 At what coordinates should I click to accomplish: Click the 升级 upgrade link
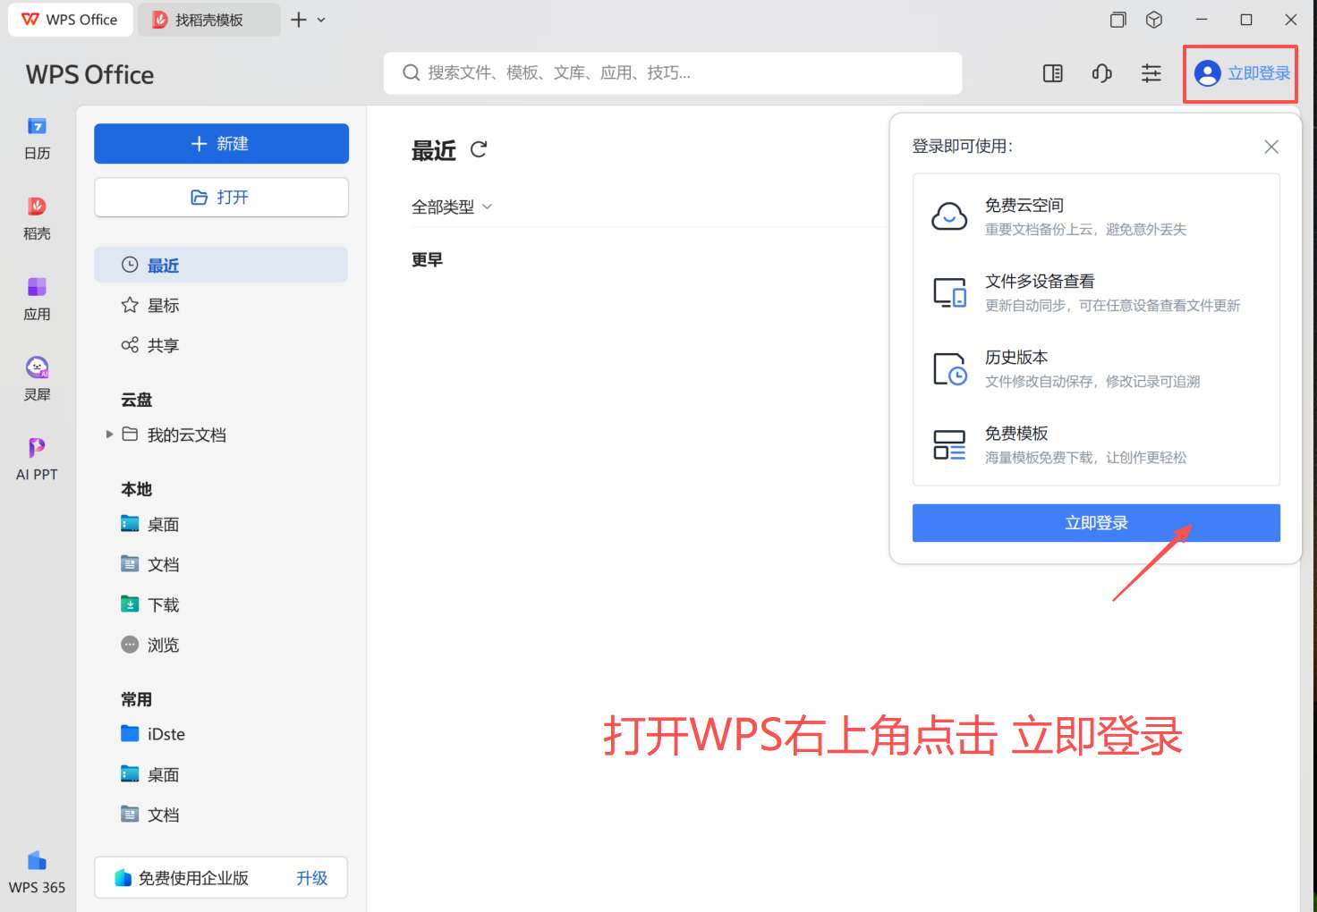coord(311,878)
